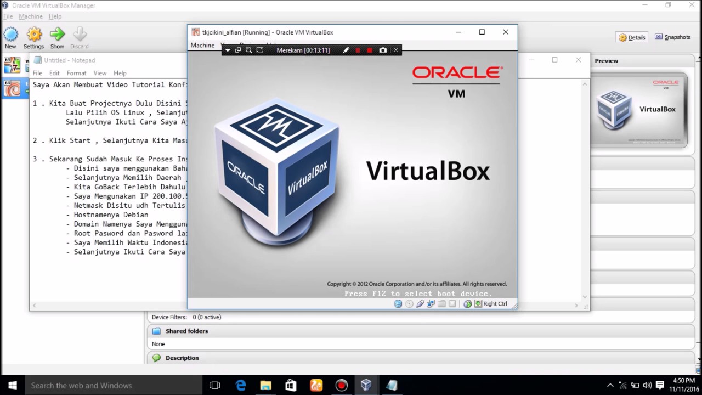Open File Explorer from the taskbar
The image size is (702, 395).
pos(266,385)
